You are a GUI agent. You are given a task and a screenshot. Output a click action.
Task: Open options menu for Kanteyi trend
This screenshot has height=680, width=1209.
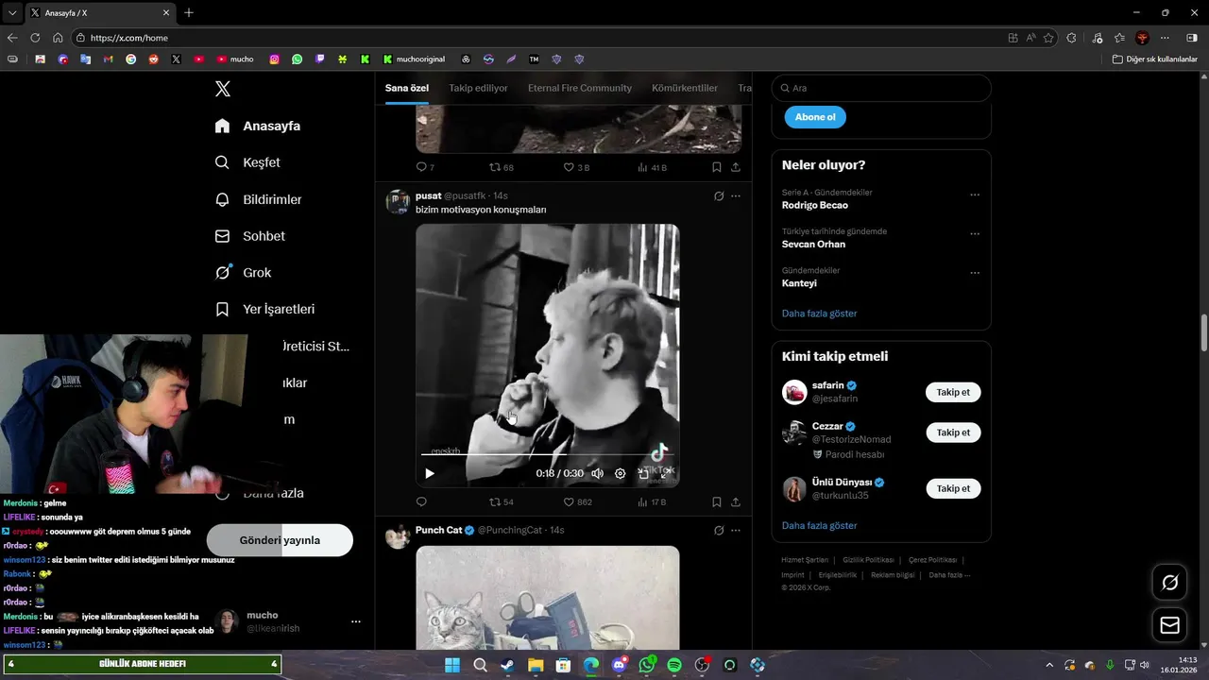[975, 274]
